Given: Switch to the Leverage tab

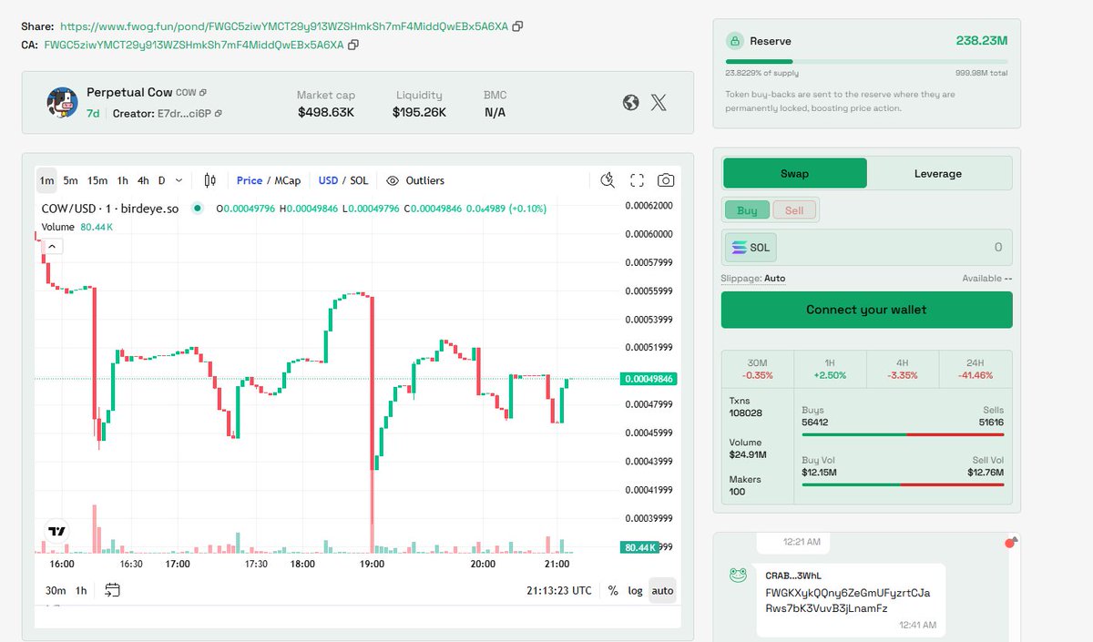Looking at the screenshot, I should coord(938,173).
